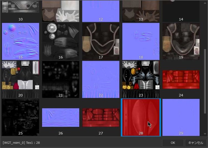The image size is (208, 148).
Task: Pick plain normal map thumbnail 29
Action: pos(181,117)
